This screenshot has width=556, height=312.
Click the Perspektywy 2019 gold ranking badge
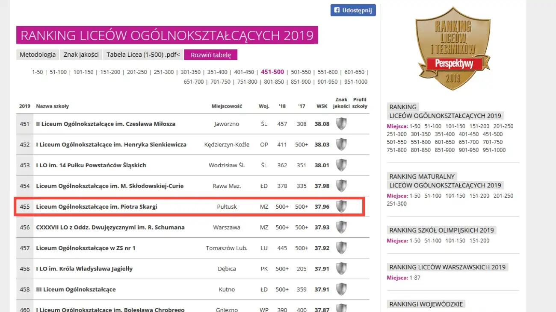[452, 48]
